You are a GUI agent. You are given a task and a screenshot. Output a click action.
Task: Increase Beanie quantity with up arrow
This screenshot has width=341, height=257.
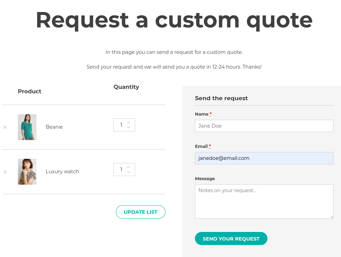click(129, 122)
